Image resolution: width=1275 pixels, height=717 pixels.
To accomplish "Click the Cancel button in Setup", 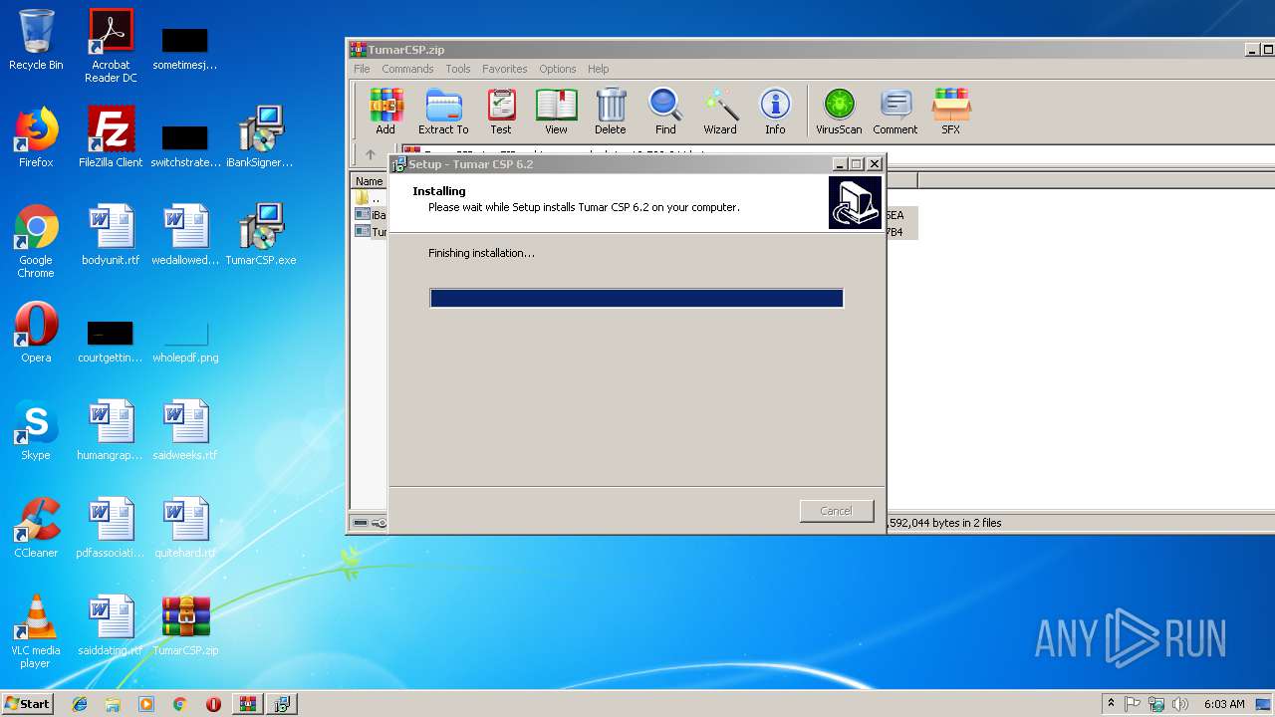I will 837,511.
